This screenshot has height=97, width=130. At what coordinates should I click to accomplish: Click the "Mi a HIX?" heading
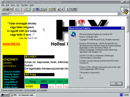30,57
